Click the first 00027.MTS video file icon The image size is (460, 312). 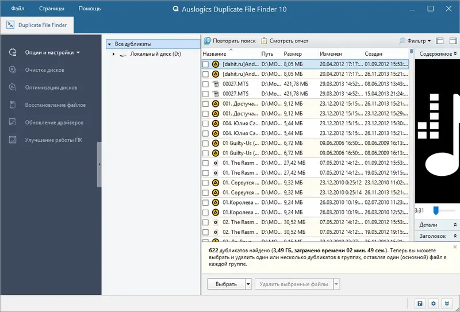216,84
